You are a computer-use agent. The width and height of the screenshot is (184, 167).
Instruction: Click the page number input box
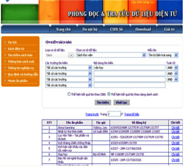click(114, 114)
